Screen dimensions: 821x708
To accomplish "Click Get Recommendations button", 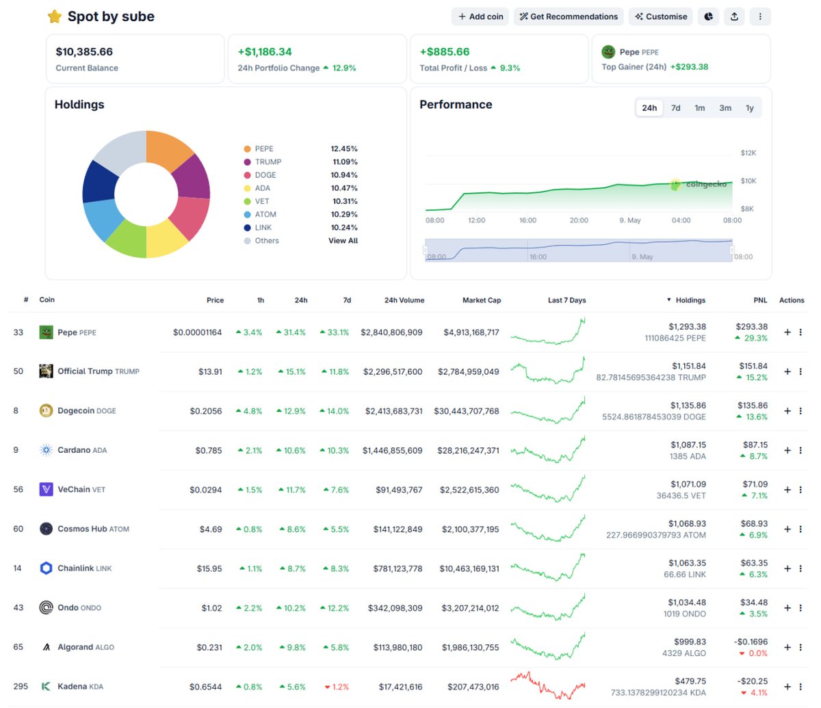I will 569,16.
